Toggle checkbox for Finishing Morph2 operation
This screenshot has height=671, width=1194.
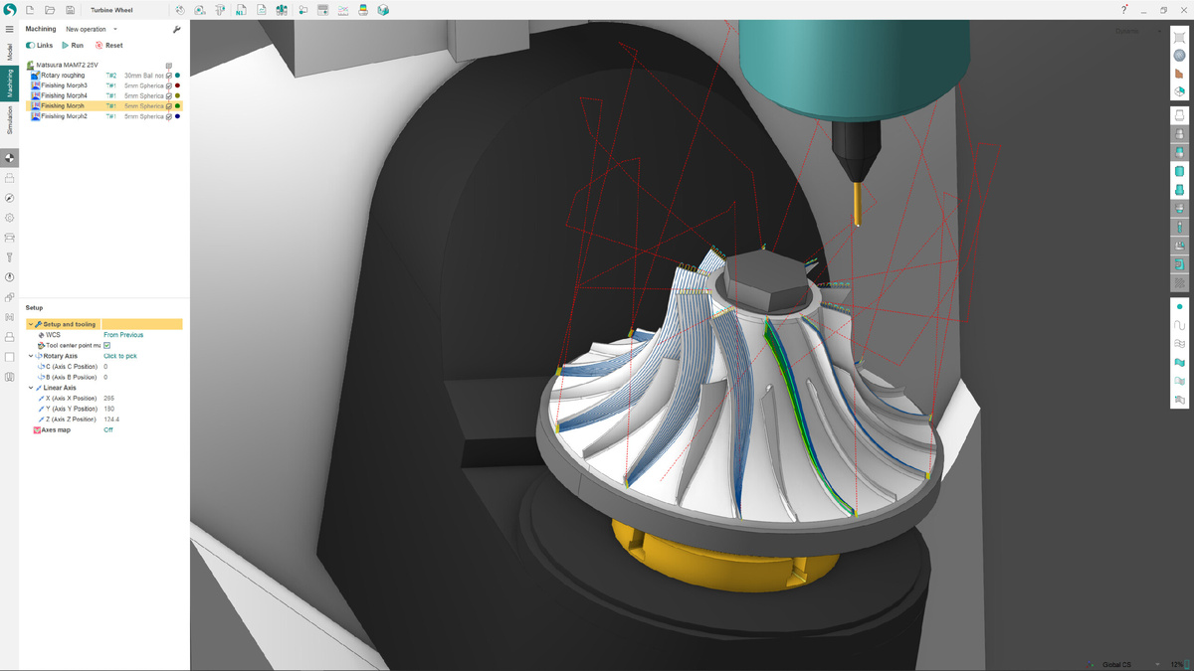click(169, 116)
